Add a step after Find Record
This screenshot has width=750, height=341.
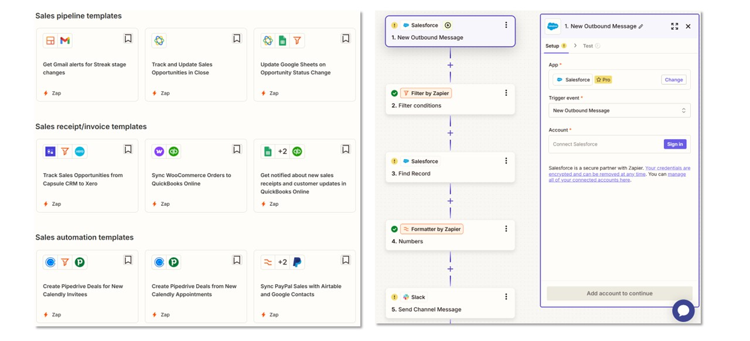click(x=450, y=201)
